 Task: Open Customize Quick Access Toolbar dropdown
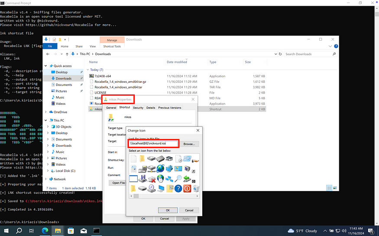coord(65,39)
